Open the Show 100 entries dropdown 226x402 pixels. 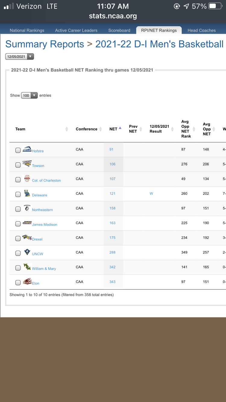click(x=29, y=95)
